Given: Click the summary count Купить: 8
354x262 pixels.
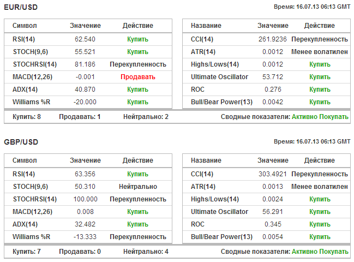Looking at the screenshot, I should (x=27, y=117).
